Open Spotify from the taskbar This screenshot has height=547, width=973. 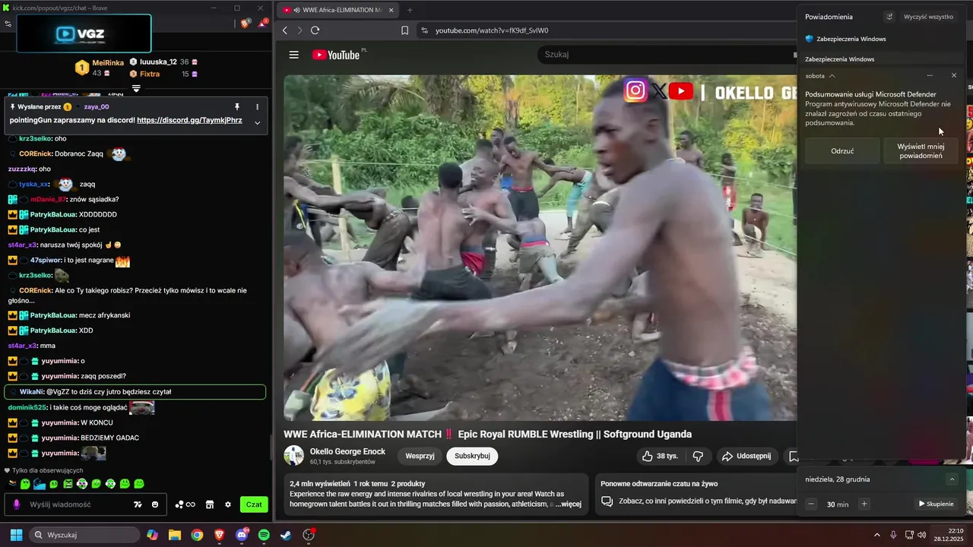tap(264, 535)
